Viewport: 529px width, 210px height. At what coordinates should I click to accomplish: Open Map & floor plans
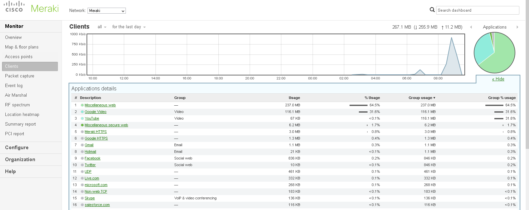tap(22, 47)
